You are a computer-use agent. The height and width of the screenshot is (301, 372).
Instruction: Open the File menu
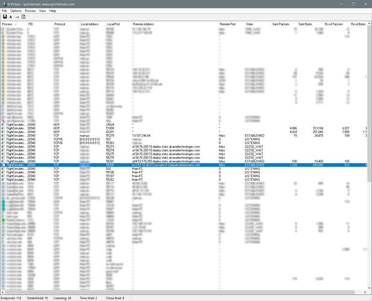(4, 11)
